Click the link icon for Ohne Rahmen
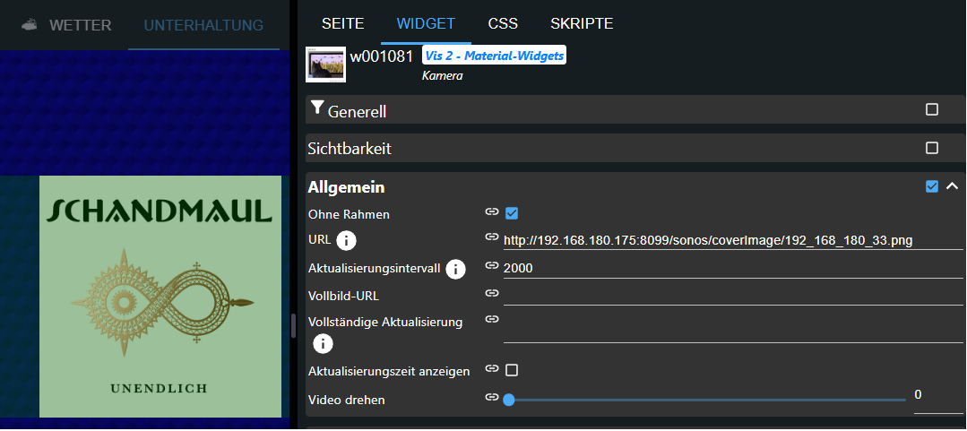Screen dimensions: 967x431 (491, 212)
